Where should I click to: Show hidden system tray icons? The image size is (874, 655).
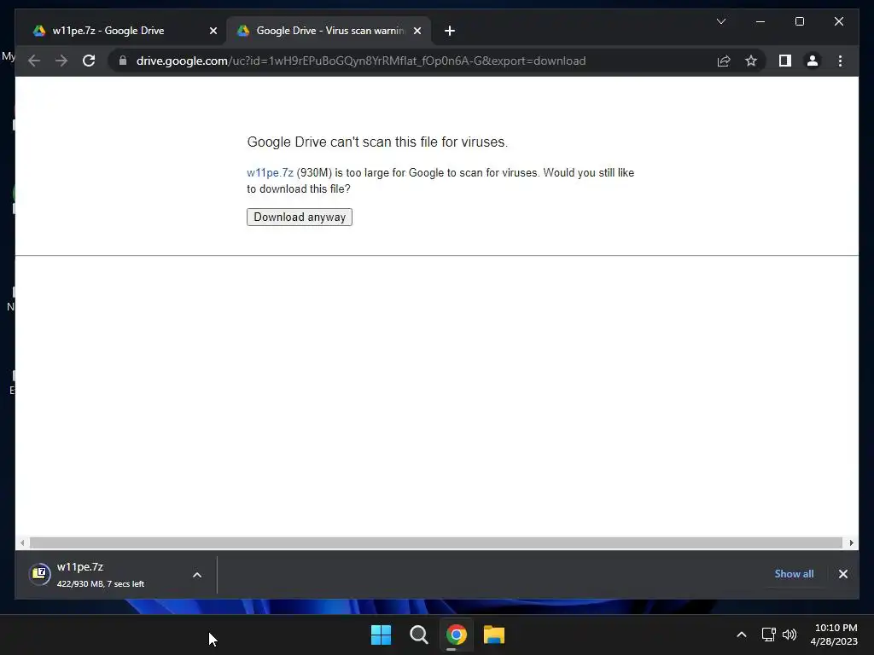click(742, 635)
